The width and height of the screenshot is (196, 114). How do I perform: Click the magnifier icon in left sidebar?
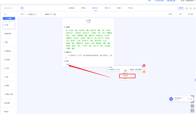[5, 14]
